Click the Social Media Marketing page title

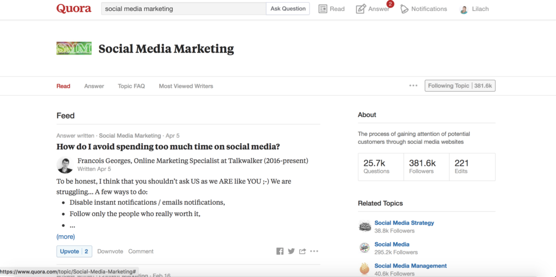tap(166, 48)
